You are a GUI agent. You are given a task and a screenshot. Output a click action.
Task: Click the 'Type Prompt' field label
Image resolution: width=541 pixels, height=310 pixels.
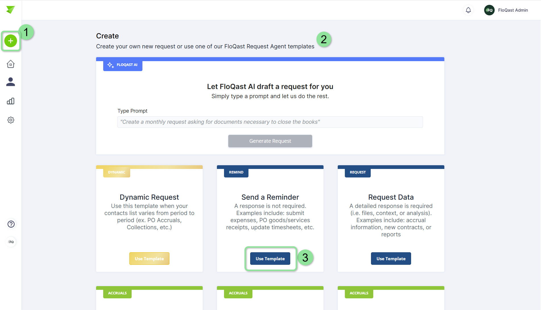click(x=132, y=111)
